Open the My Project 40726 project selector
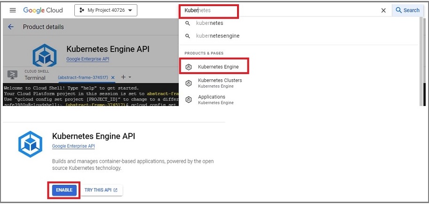The width and height of the screenshot is (429, 205). click(x=106, y=10)
